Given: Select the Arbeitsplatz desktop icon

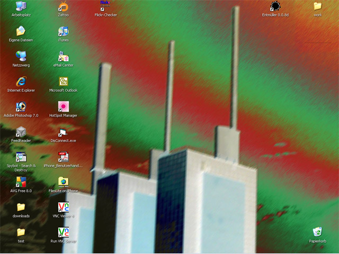Looking at the screenshot, I should point(21,7).
